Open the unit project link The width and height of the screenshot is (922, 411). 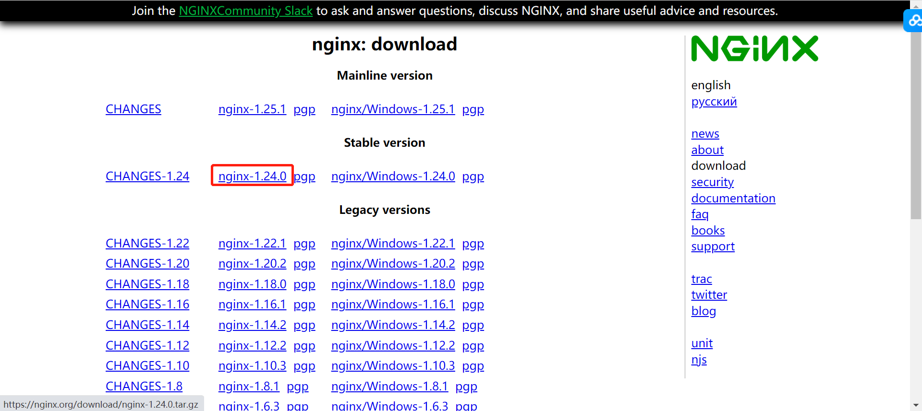point(702,343)
